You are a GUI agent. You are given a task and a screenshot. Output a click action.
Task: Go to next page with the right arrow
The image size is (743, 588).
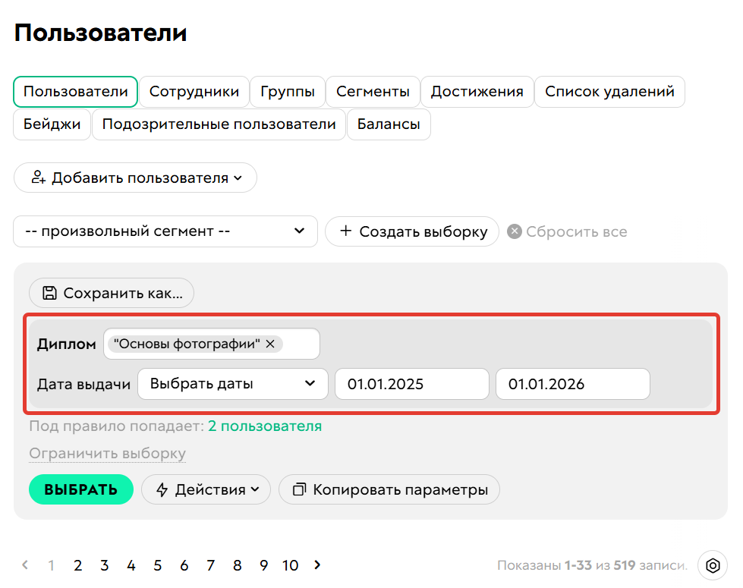coord(317,565)
